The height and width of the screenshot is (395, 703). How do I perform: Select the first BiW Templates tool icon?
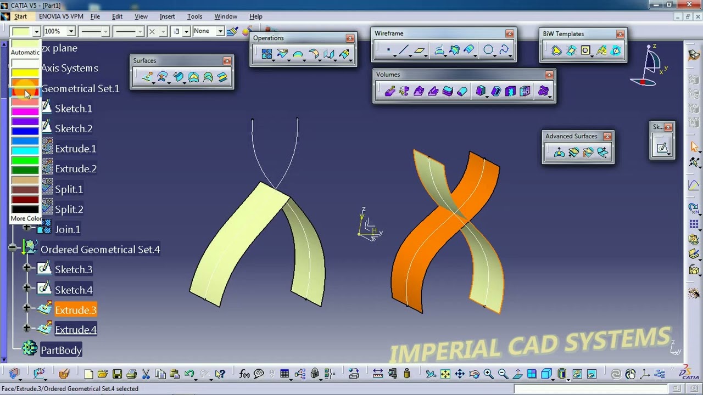[556, 50]
